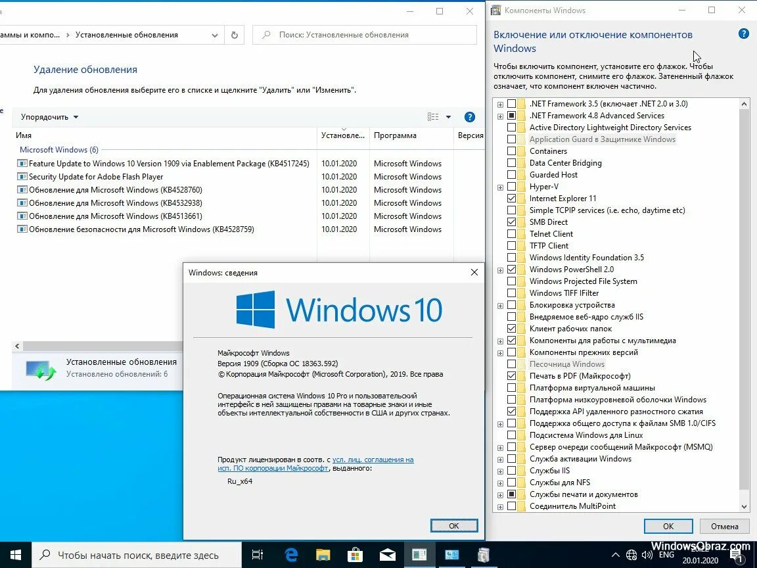Show hidden tray icons chevron
The width and height of the screenshot is (757, 568).
point(616,556)
